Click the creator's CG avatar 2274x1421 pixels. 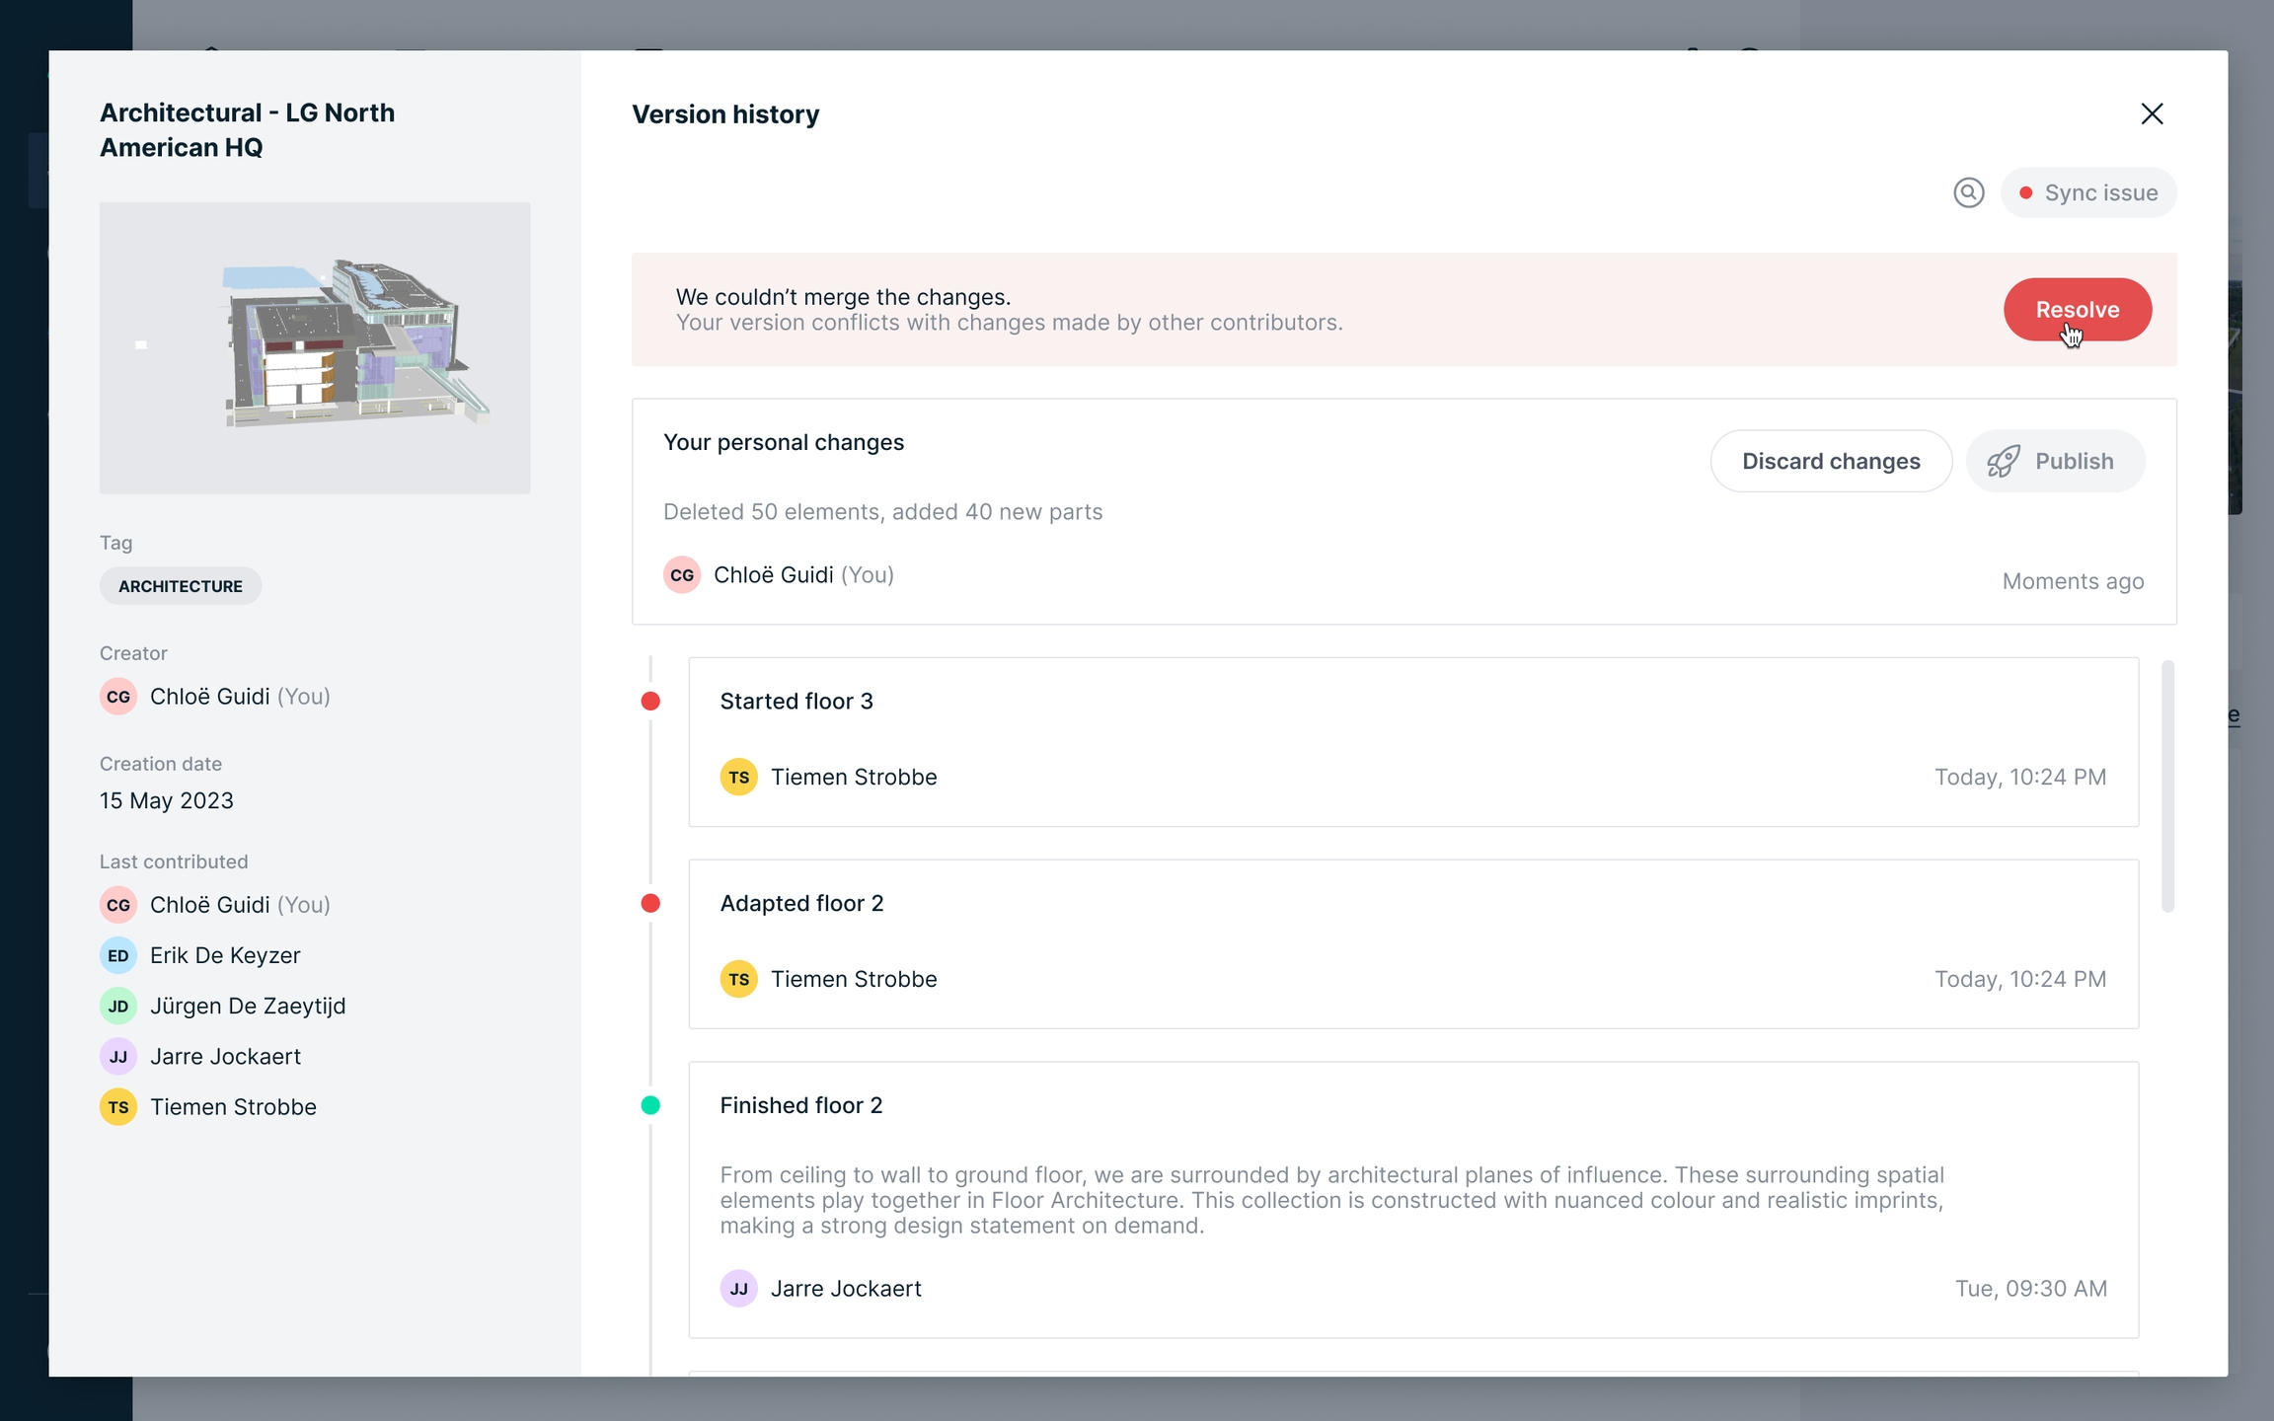point(118,697)
